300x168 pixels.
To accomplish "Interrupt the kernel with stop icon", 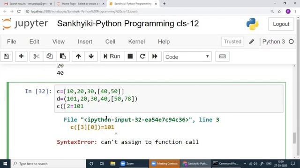I will [130, 56].
